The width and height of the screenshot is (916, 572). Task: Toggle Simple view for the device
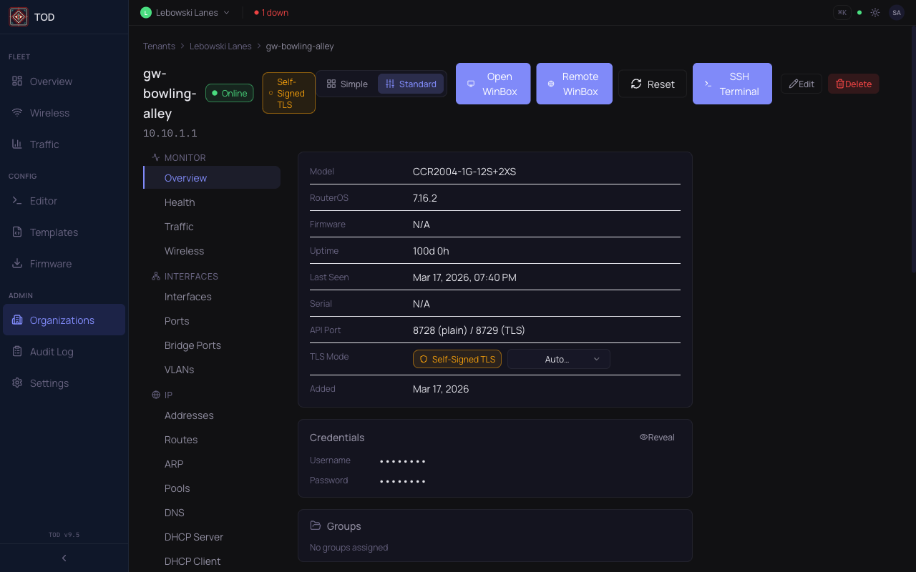[346, 83]
